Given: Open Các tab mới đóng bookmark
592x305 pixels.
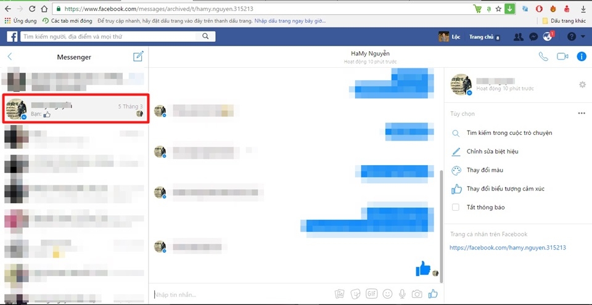Looking at the screenshot, I should (68, 21).
